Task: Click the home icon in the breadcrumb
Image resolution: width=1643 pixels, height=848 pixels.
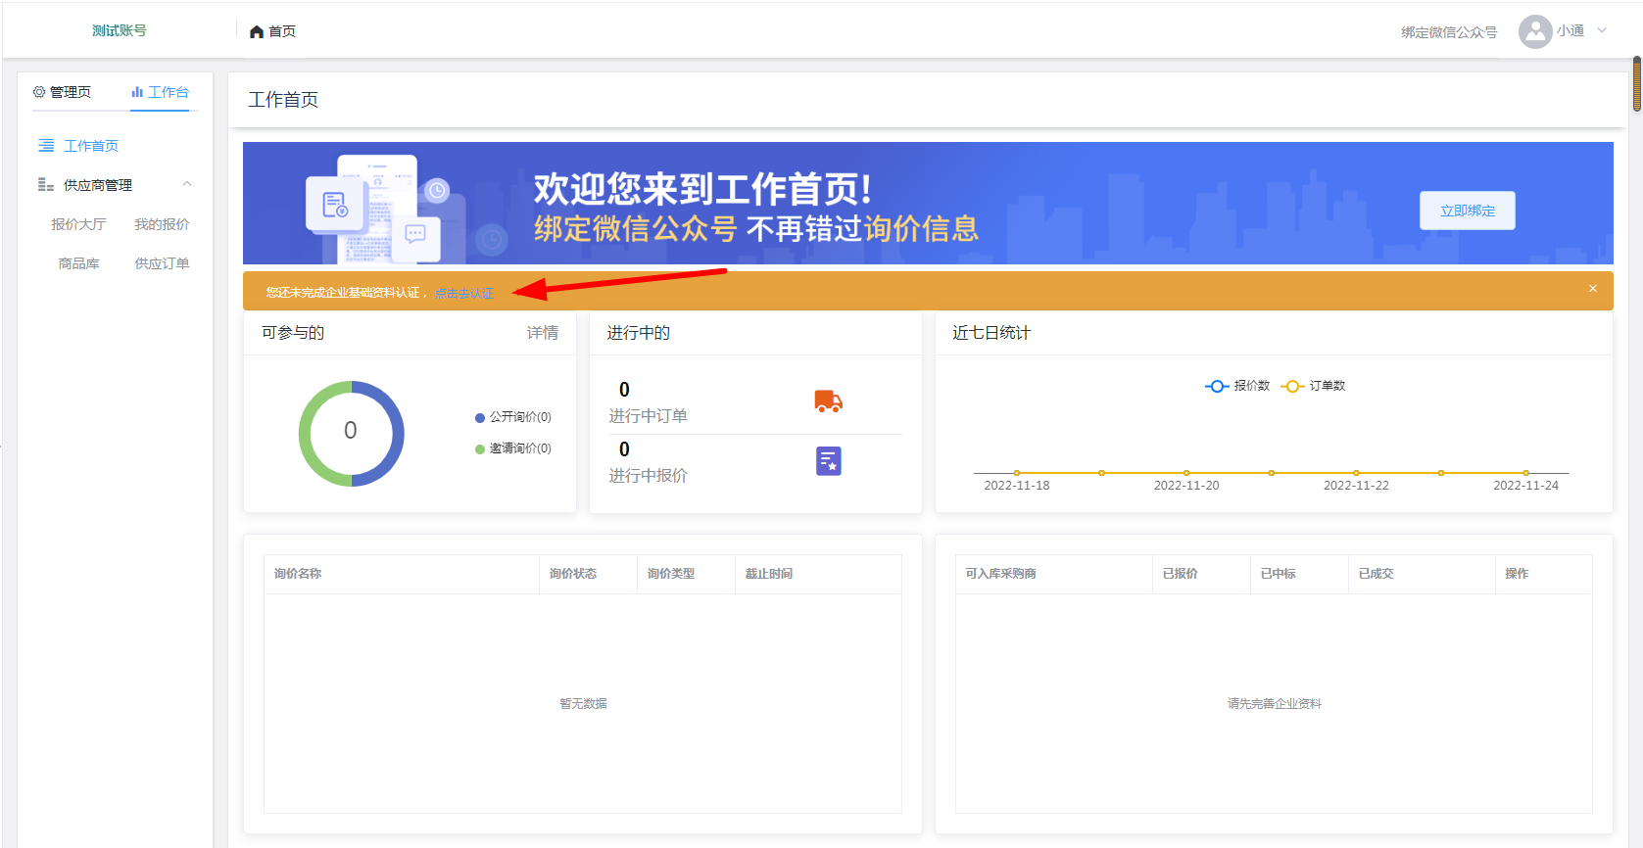Action: [257, 32]
